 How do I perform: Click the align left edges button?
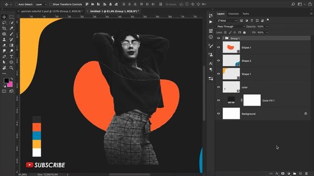[x=105, y=4]
